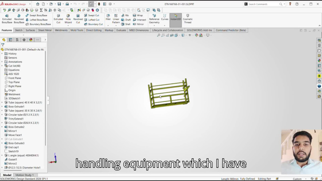The width and height of the screenshot is (322, 181).
Task: Select the Draft feature
Action: pos(126,20)
